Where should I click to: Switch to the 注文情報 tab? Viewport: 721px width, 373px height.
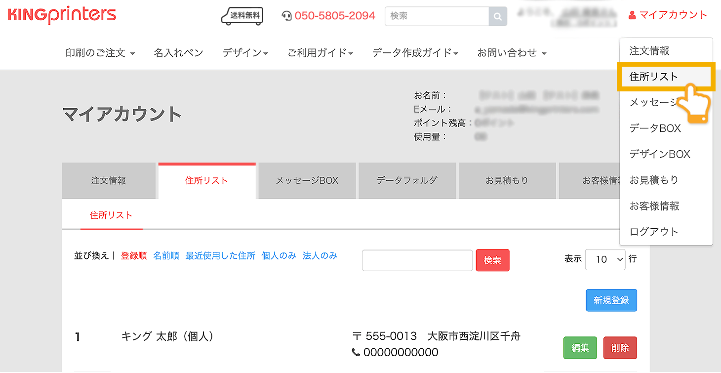(109, 181)
